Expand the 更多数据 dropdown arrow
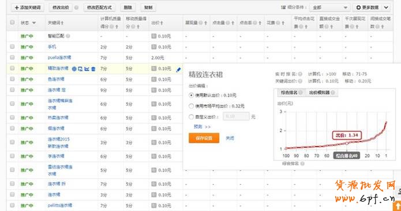This screenshot has width=401, height=211. point(386,7)
